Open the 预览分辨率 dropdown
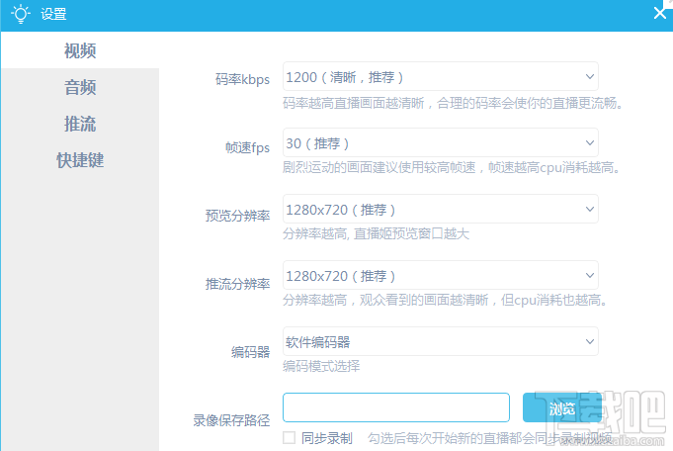This screenshot has height=451, width=673. (x=441, y=209)
